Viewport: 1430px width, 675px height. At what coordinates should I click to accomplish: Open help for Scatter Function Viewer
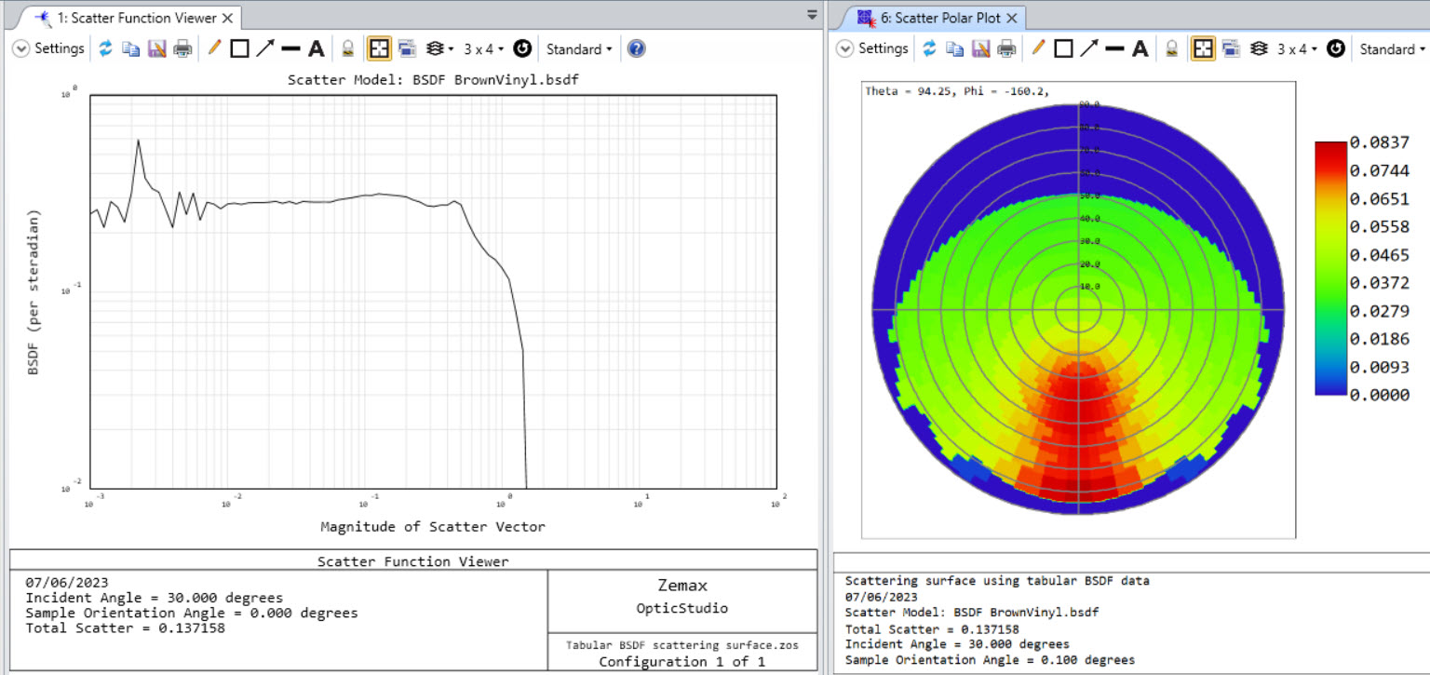pos(636,48)
